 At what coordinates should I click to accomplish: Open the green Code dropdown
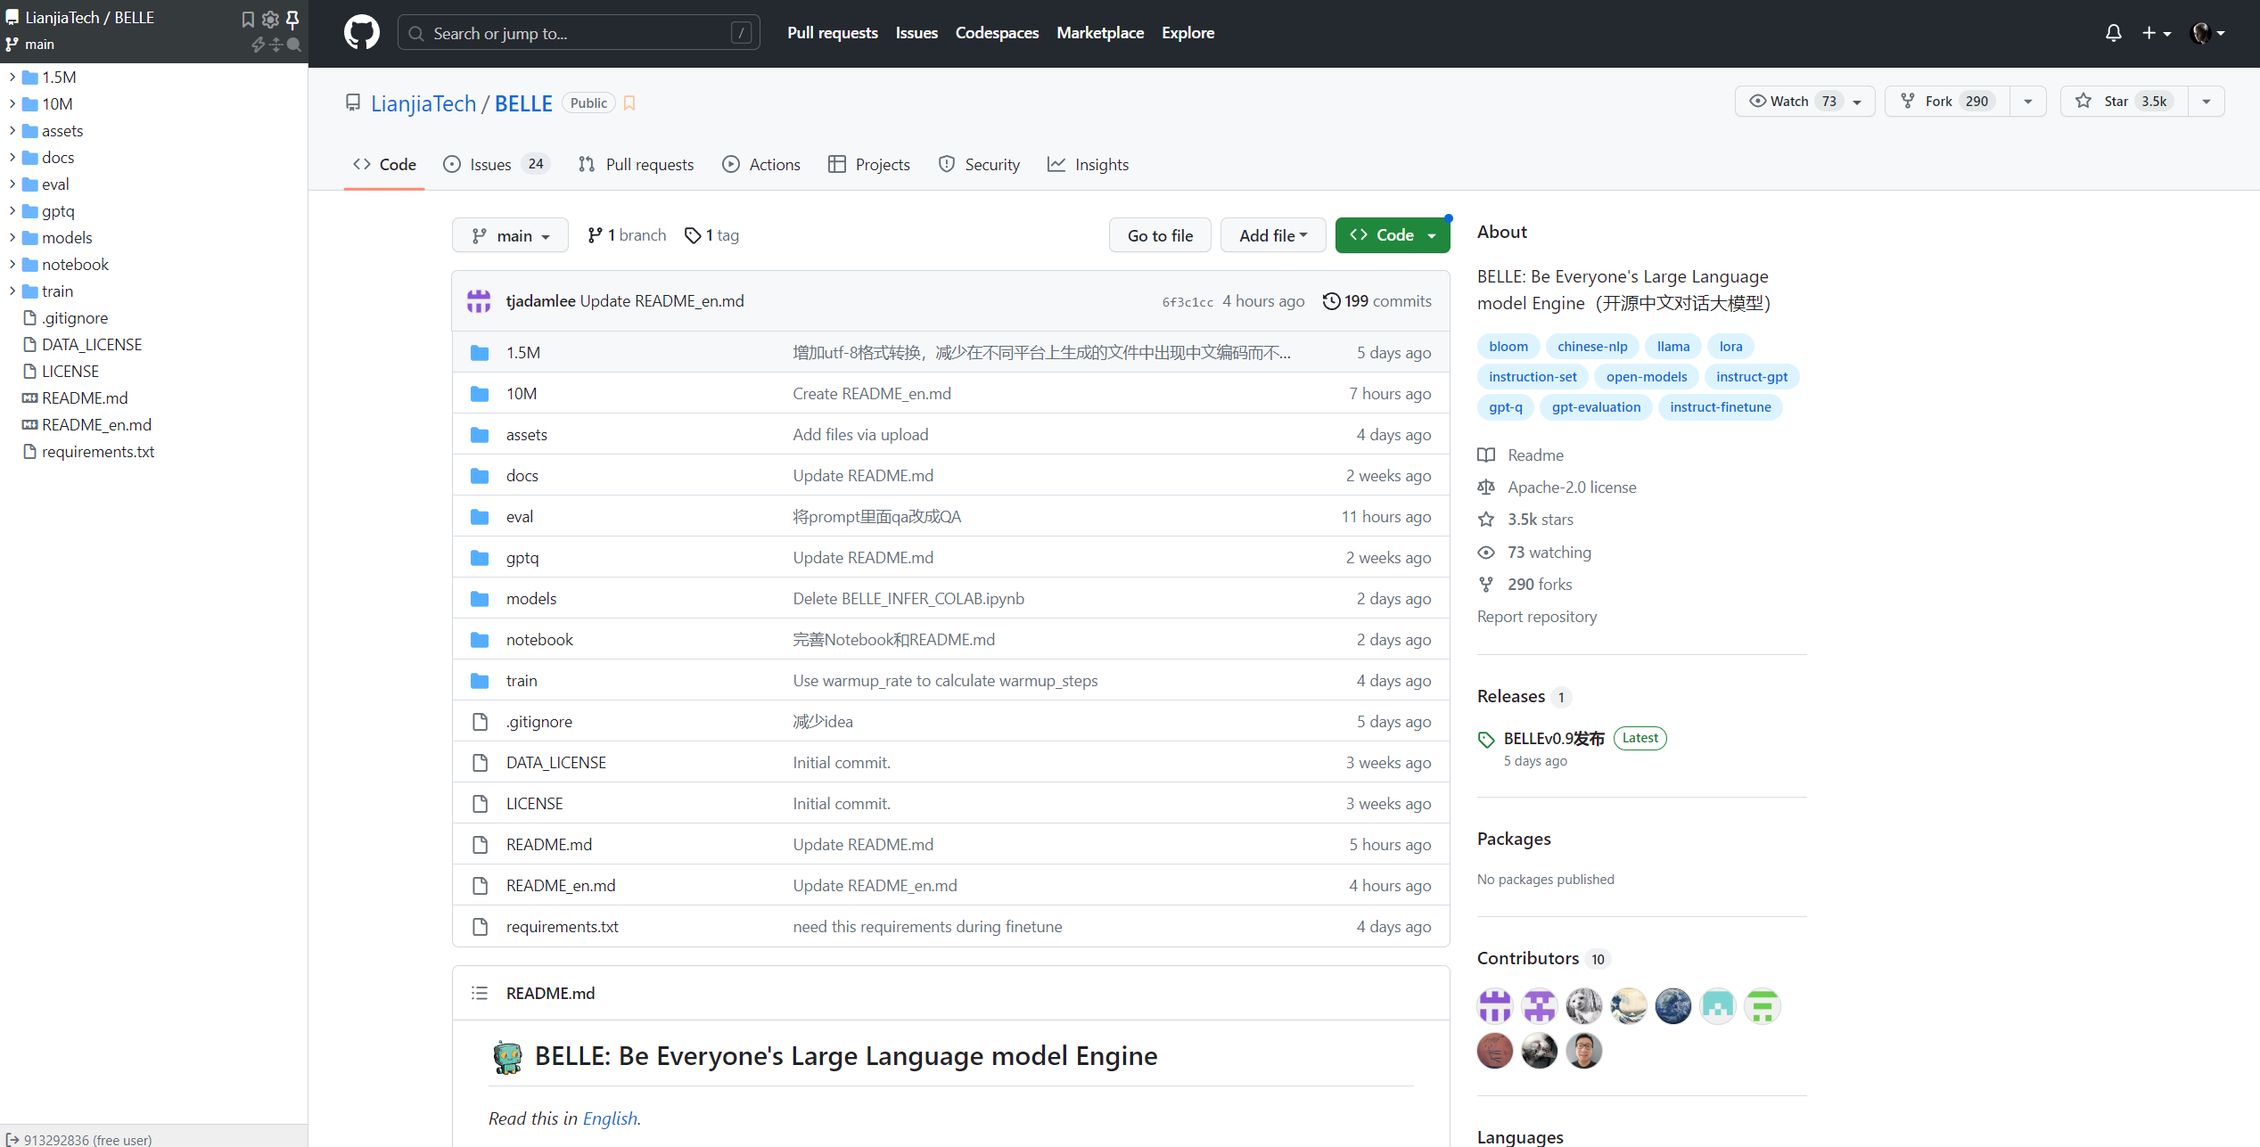click(1393, 235)
